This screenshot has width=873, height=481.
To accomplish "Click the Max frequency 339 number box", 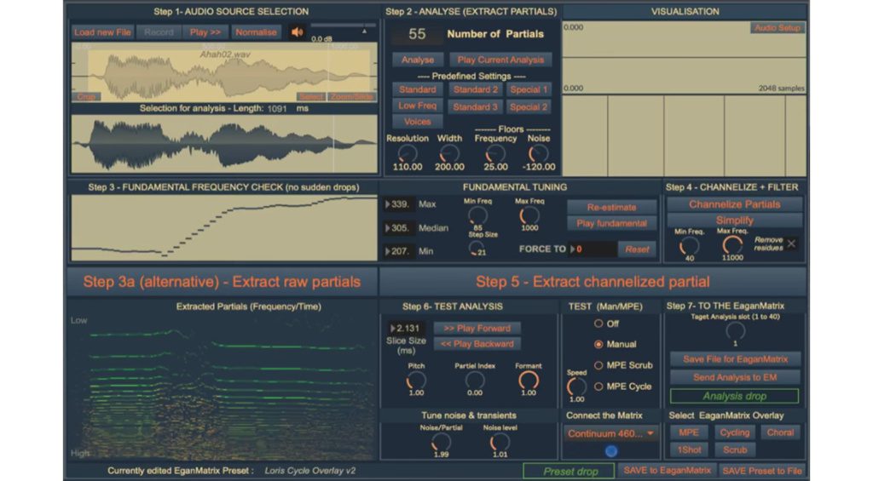I will point(399,204).
